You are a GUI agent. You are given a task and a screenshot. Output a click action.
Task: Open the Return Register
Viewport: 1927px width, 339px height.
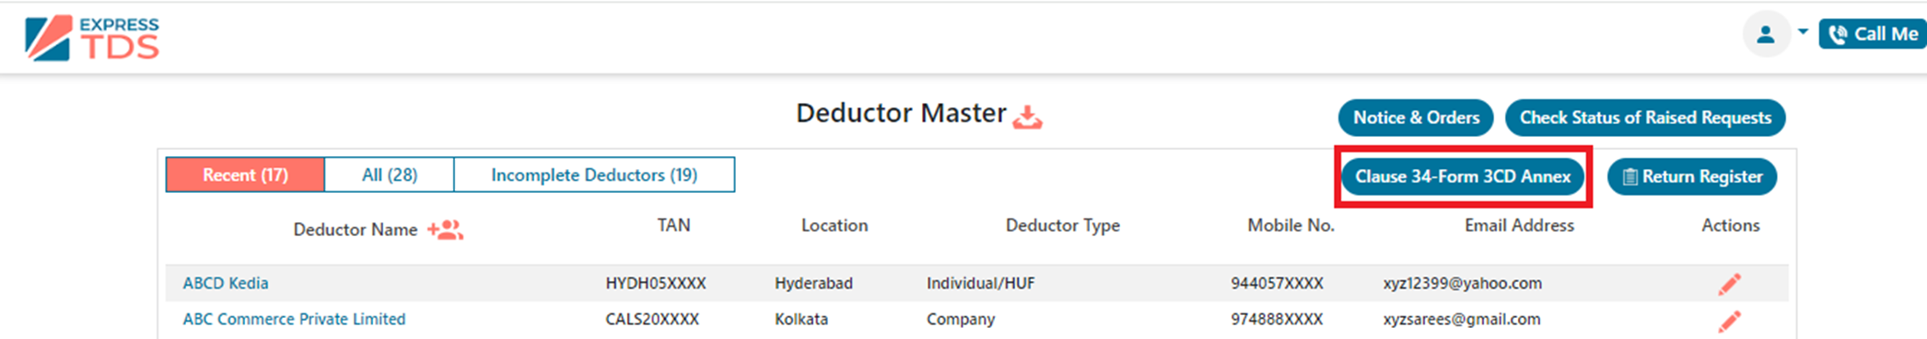(1692, 176)
